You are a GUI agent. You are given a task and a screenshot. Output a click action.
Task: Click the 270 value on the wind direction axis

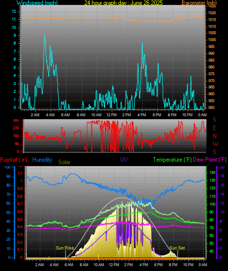coord(16,128)
